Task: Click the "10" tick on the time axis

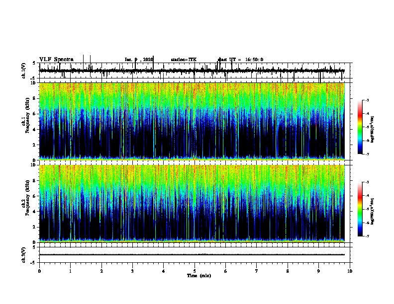Action: [350, 271]
